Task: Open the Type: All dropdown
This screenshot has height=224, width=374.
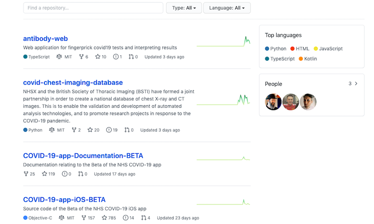Action: 184,8
